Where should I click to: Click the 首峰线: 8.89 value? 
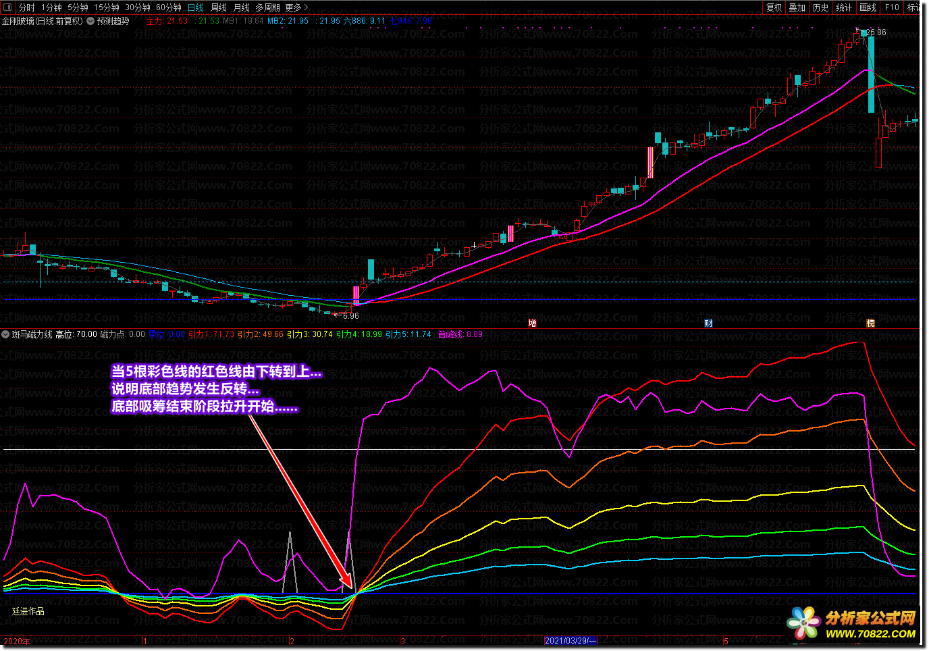(460, 334)
